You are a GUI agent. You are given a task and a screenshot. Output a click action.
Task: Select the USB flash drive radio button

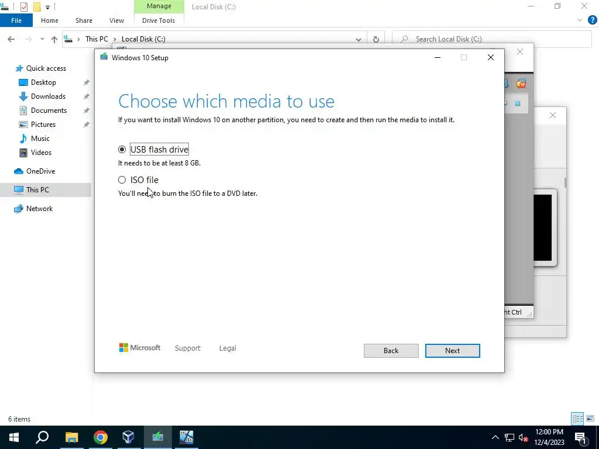point(122,149)
